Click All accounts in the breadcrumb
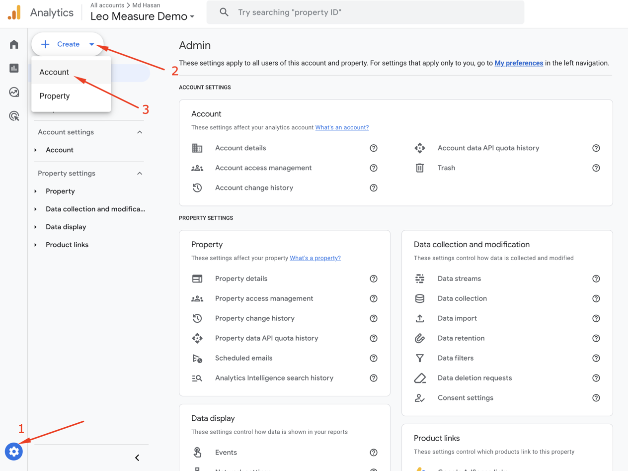Screen dimensions: 628x471 (x=107, y=5)
